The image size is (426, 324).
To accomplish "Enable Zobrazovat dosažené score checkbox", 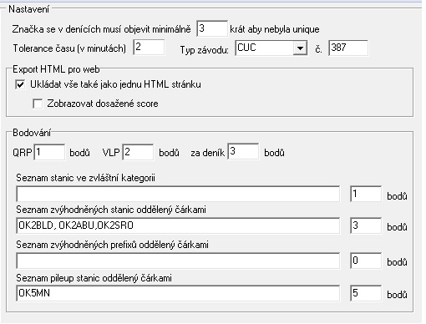I will [x=38, y=104].
